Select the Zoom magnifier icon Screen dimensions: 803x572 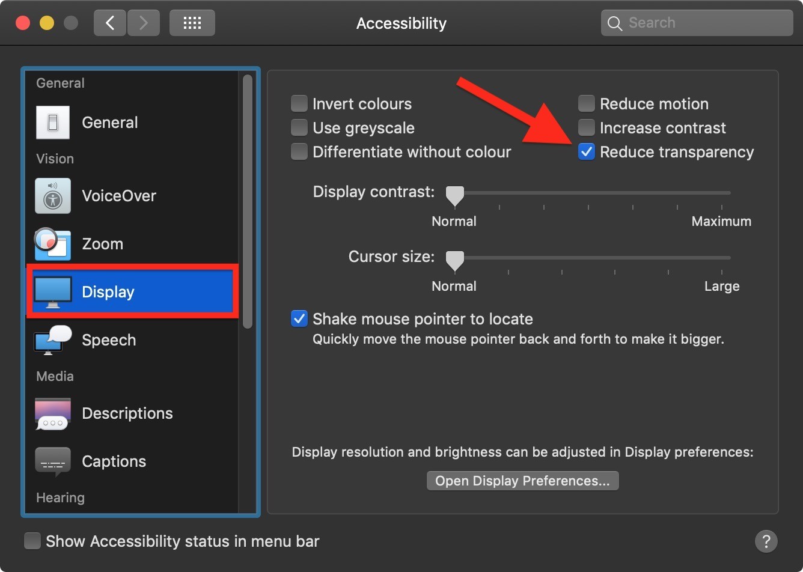(53, 244)
